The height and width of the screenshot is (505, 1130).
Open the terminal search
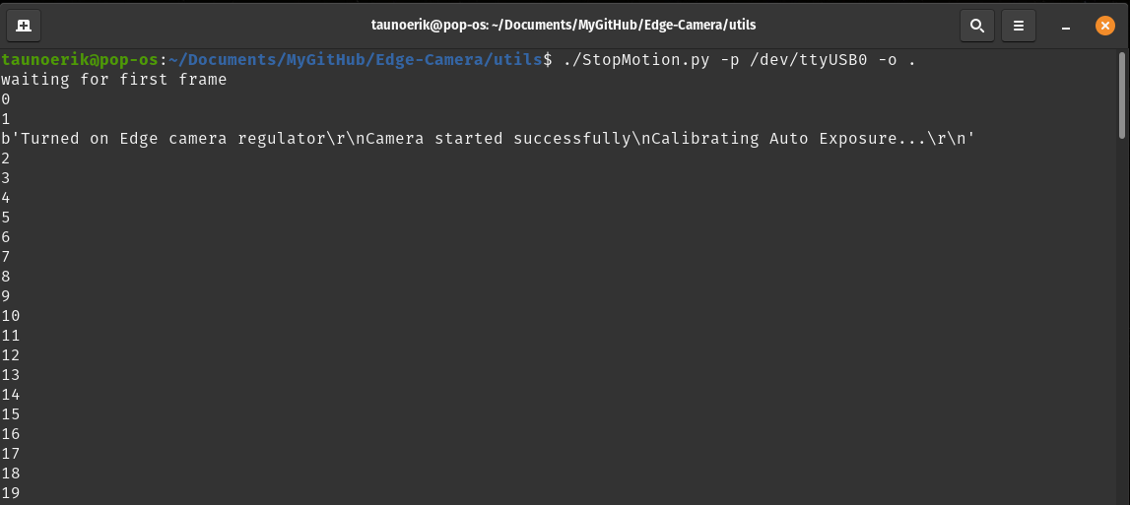(x=976, y=26)
